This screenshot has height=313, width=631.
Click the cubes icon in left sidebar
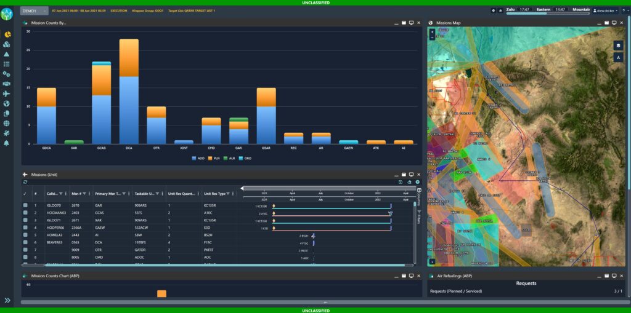[6, 45]
